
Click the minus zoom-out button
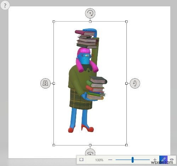click(x=110, y=160)
